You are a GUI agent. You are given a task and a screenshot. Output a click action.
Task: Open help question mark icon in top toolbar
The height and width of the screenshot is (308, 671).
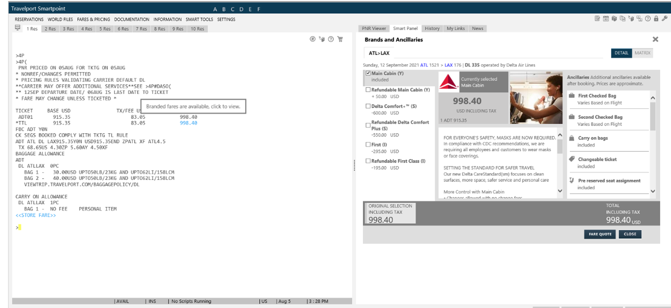point(648,19)
